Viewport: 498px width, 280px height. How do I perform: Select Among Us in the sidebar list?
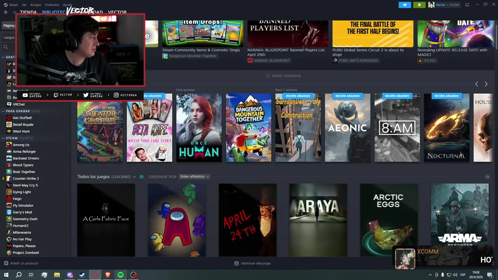[21, 145]
